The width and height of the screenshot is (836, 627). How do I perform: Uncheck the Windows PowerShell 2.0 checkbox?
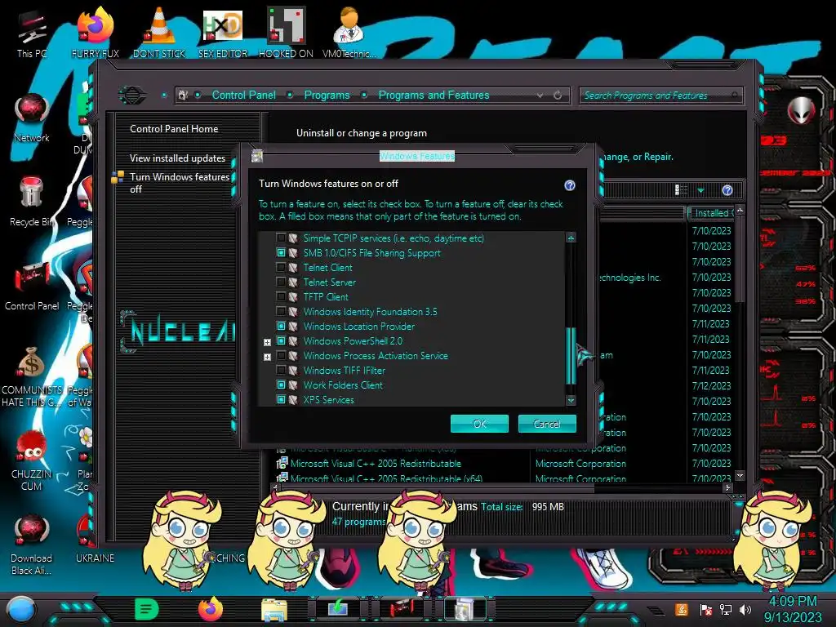coord(281,340)
